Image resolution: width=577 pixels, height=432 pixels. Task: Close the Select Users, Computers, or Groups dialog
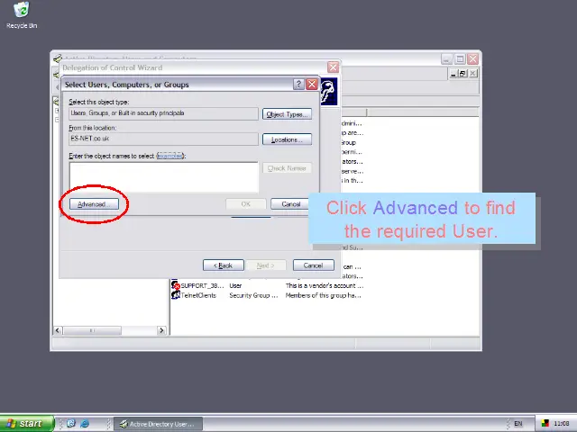pos(312,85)
